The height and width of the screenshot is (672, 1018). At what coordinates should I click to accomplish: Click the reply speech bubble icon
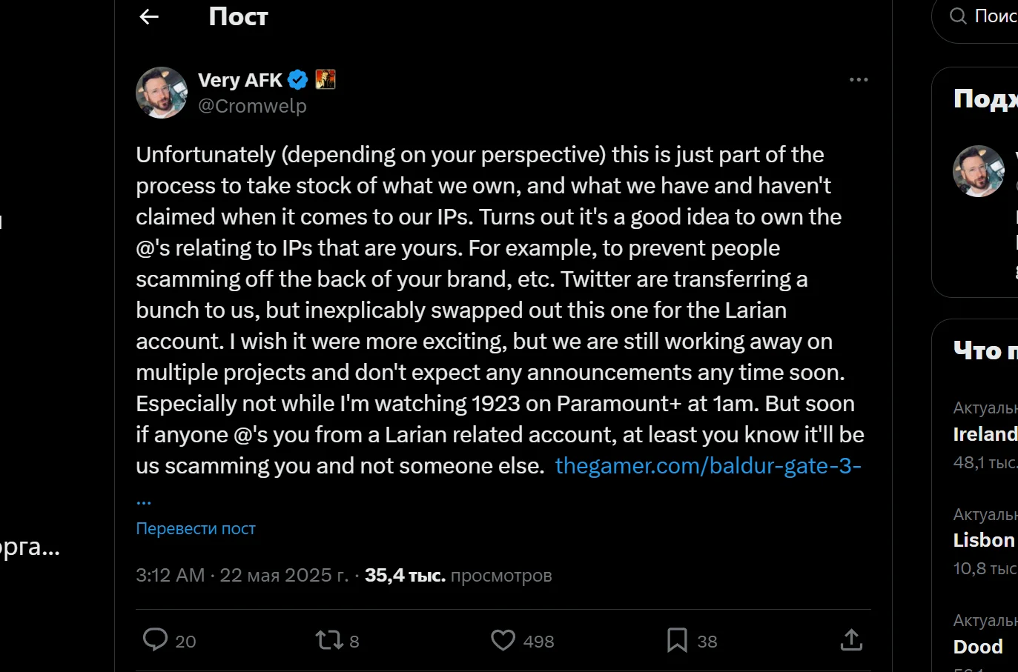pos(155,640)
